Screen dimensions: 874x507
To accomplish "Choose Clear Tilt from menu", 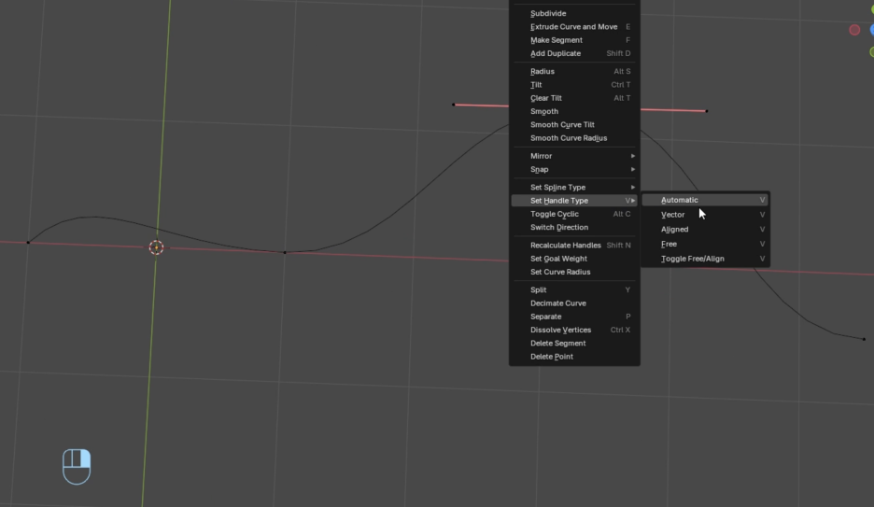I will [x=574, y=98].
